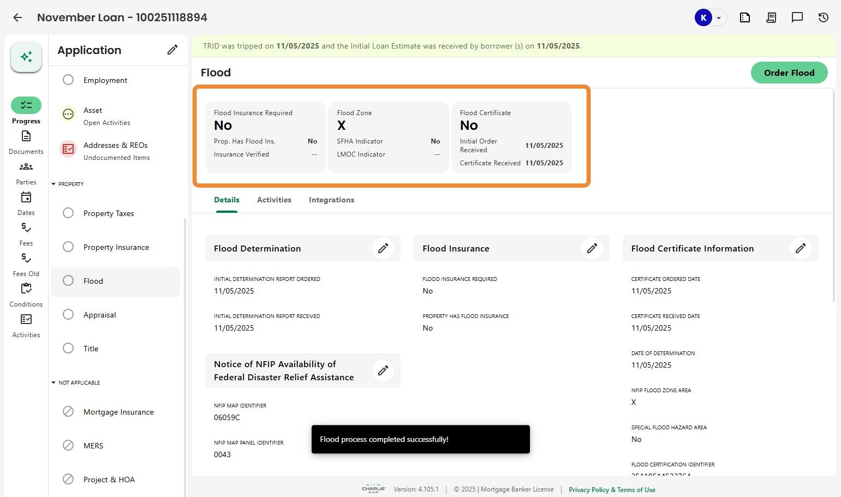Click the Order Flood button
This screenshot has width=841, height=497.
[x=789, y=73]
